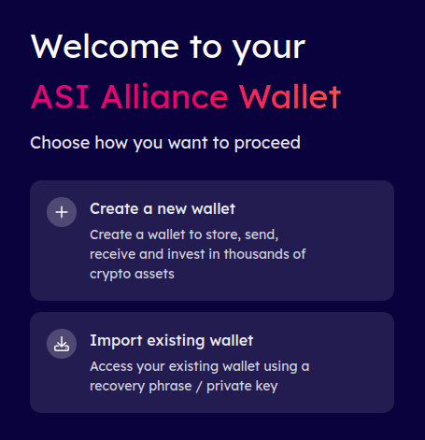Click the "ASI Alliance Wallet" gradient heading

(x=186, y=97)
